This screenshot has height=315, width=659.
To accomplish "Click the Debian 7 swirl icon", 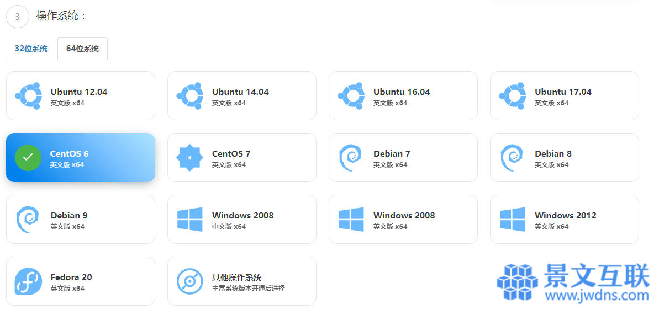I will coord(351,158).
